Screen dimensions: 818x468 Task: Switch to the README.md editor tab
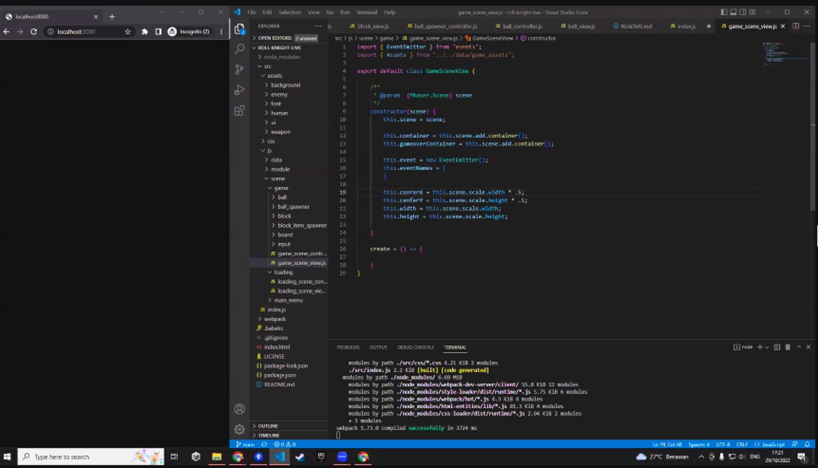click(x=633, y=26)
